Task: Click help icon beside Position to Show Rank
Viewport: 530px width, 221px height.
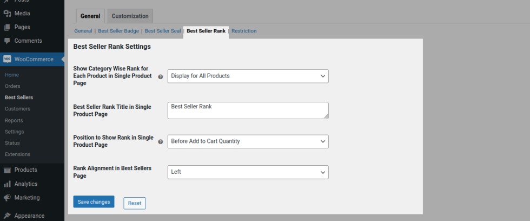Action: 160,142
